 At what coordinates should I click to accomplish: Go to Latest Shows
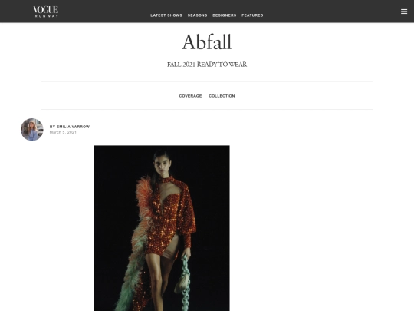(x=166, y=15)
